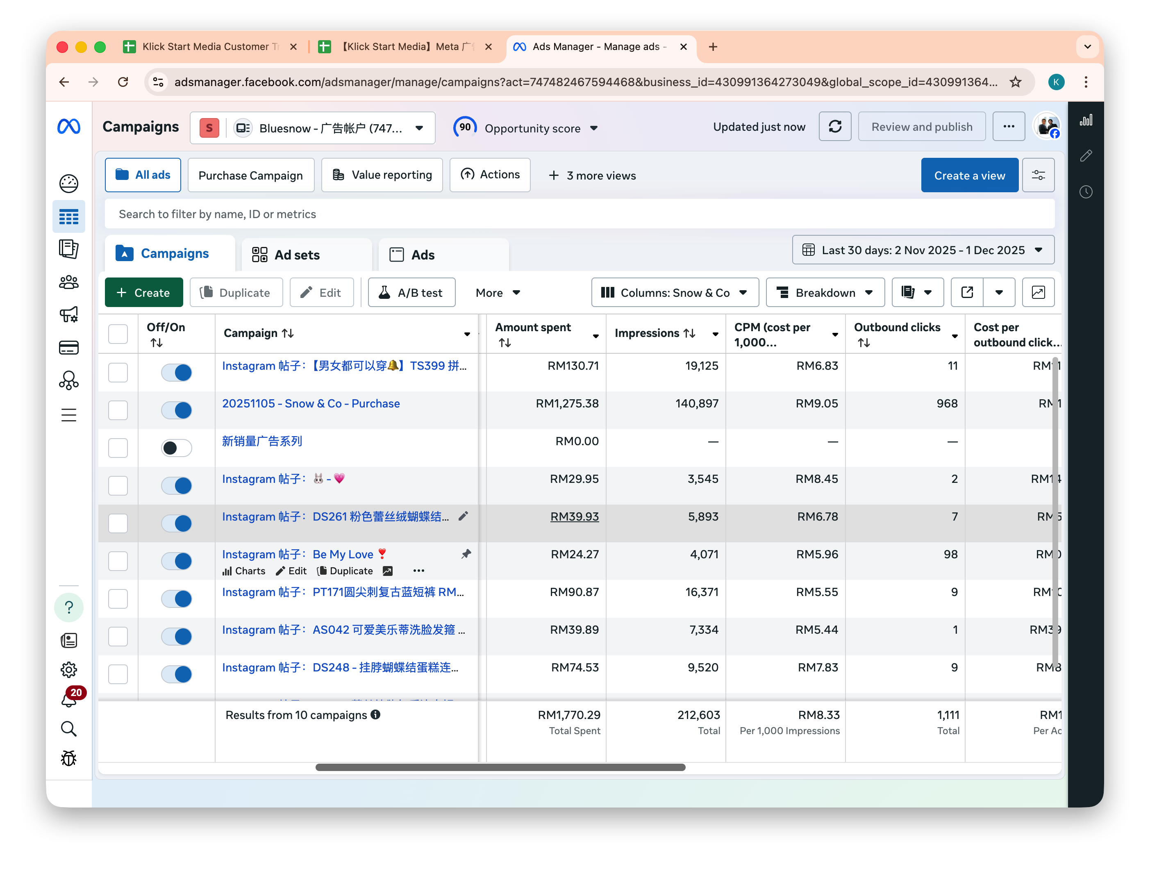1150x869 pixels.
Task: Expand the More actions dropdown
Action: tap(498, 292)
